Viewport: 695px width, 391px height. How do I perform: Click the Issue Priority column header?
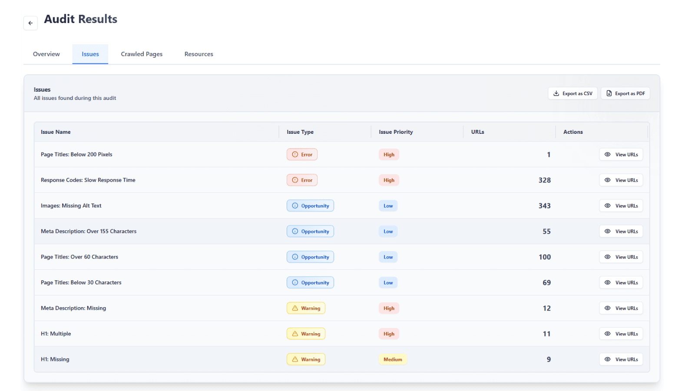396,132
